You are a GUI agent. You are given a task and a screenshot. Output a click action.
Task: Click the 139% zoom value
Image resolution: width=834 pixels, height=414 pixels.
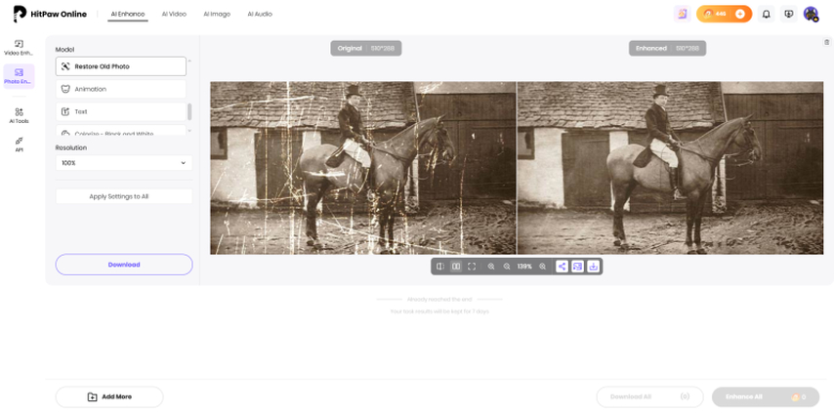(524, 266)
